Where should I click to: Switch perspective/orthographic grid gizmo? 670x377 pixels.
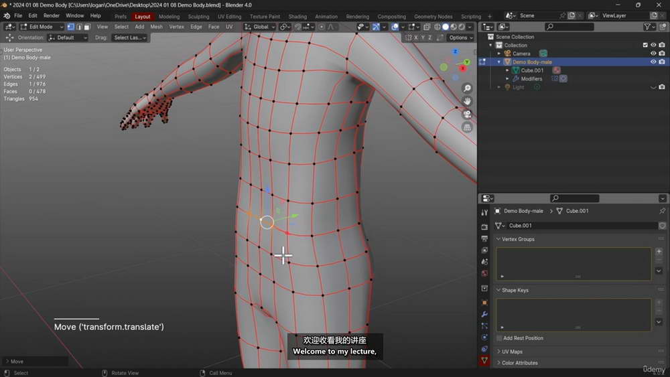pyautogui.click(x=467, y=127)
